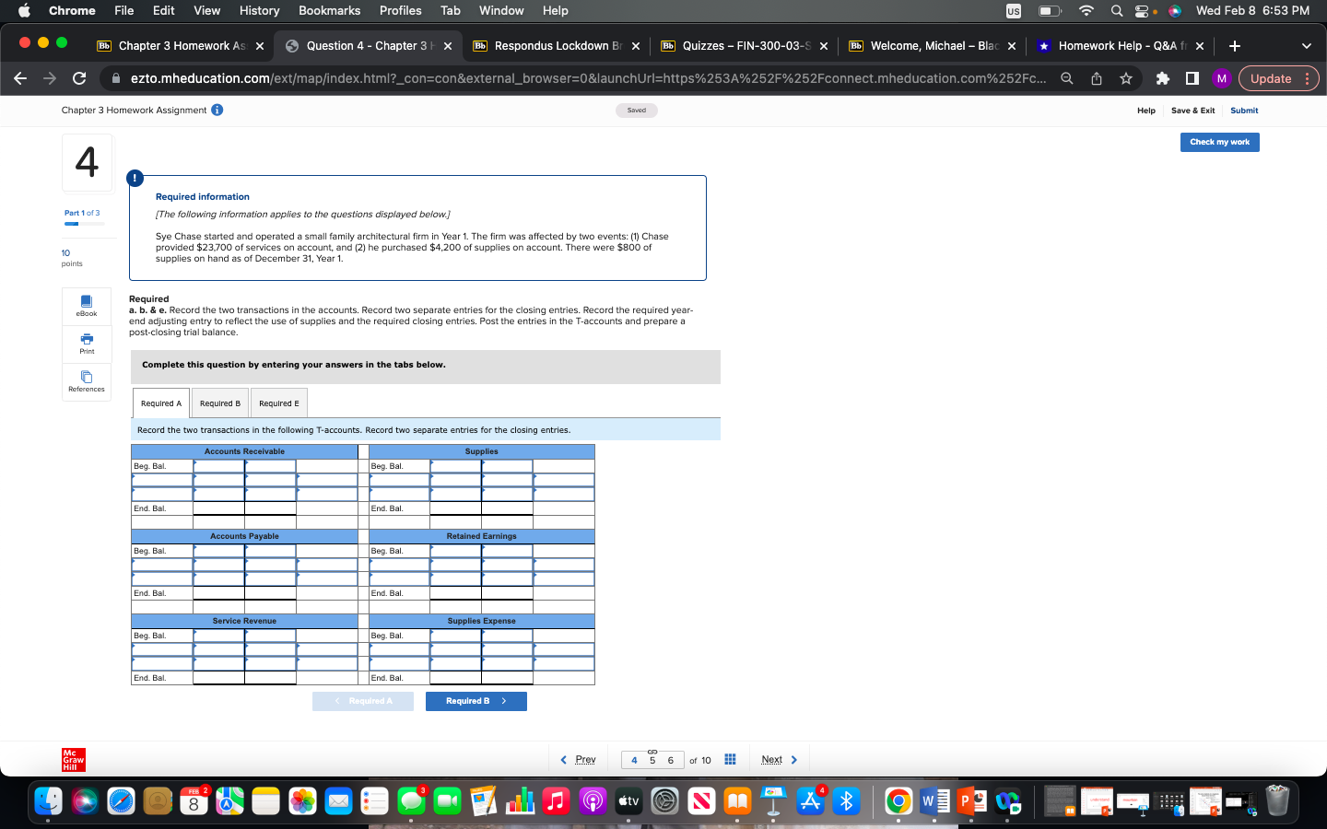This screenshot has width=1327, height=829.
Task: Click the exclamation badge on the Required information box
Action: point(135,179)
